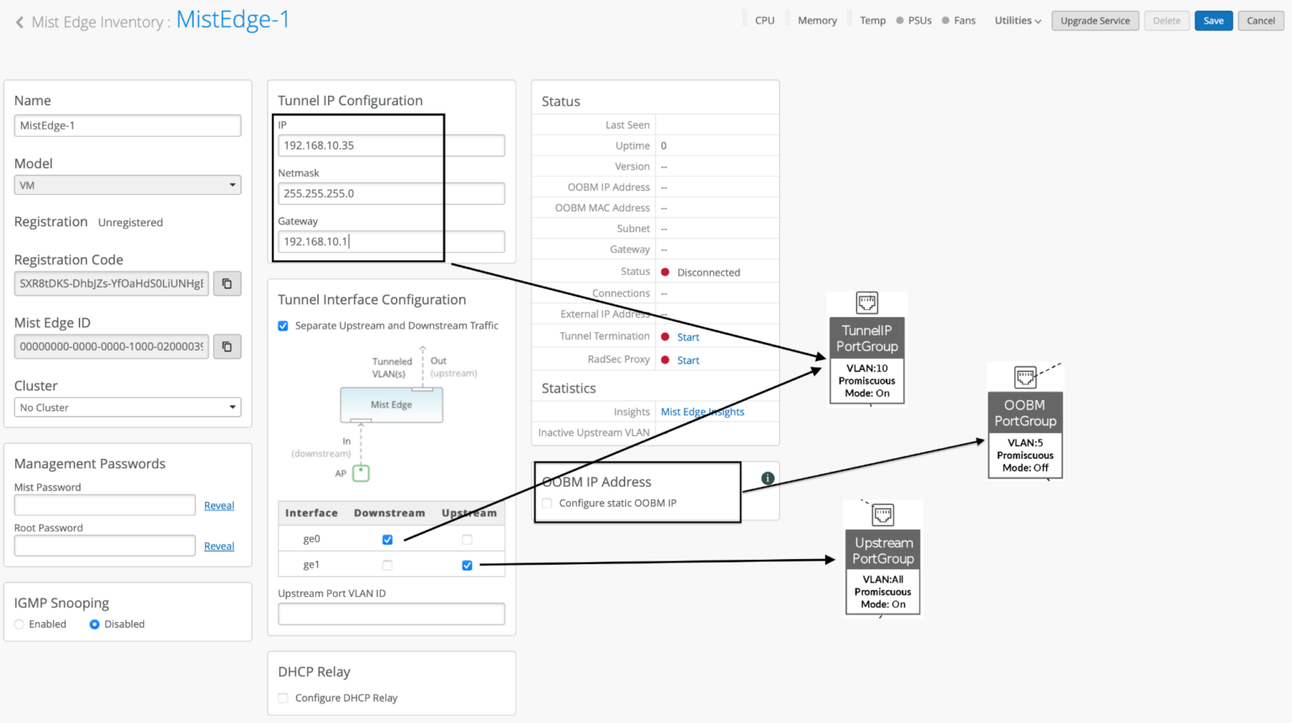The height and width of the screenshot is (723, 1292).
Task: Click the TunnelIP PortGroup network icon
Action: coord(866,303)
